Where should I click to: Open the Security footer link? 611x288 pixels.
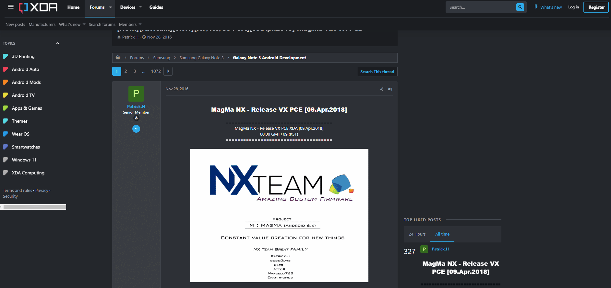click(10, 196)
